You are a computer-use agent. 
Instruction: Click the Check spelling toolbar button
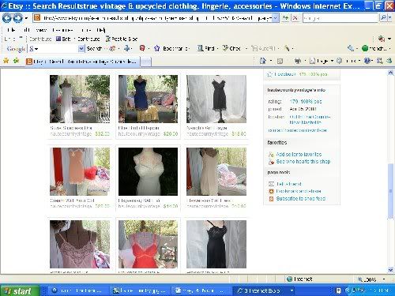[x=231, y=48]
